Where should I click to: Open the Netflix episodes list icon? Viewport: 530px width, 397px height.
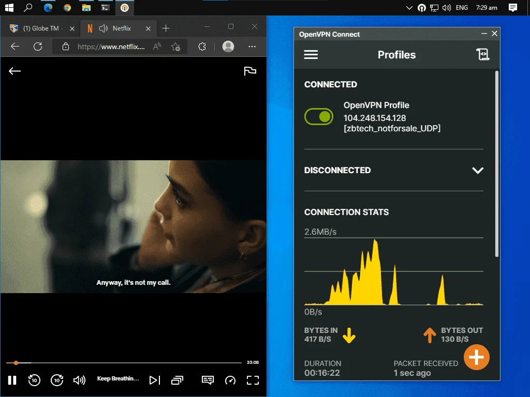coord(177,380)
